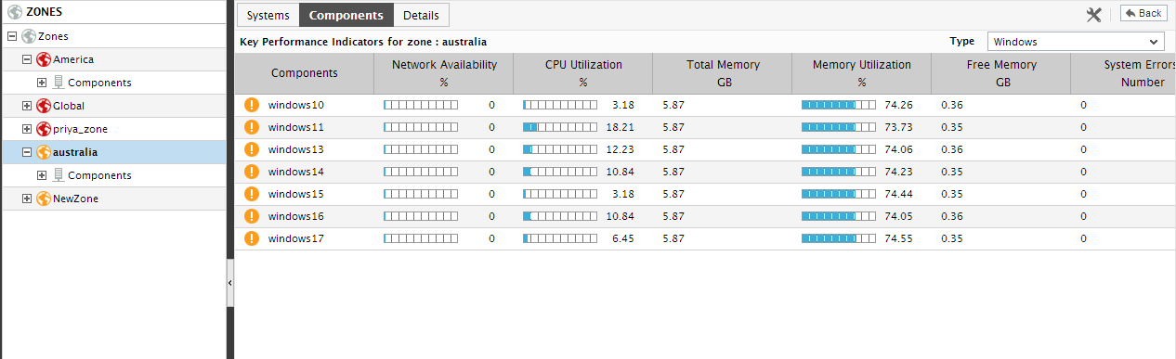Click the warning icon next to windows17
This screenshot has width=1176, height=359.
[251, 238]
